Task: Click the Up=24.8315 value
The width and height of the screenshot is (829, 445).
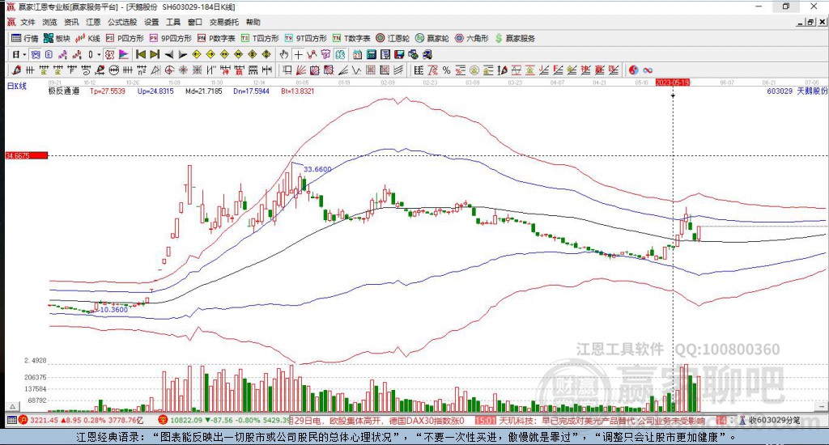Action: [155, 91]
